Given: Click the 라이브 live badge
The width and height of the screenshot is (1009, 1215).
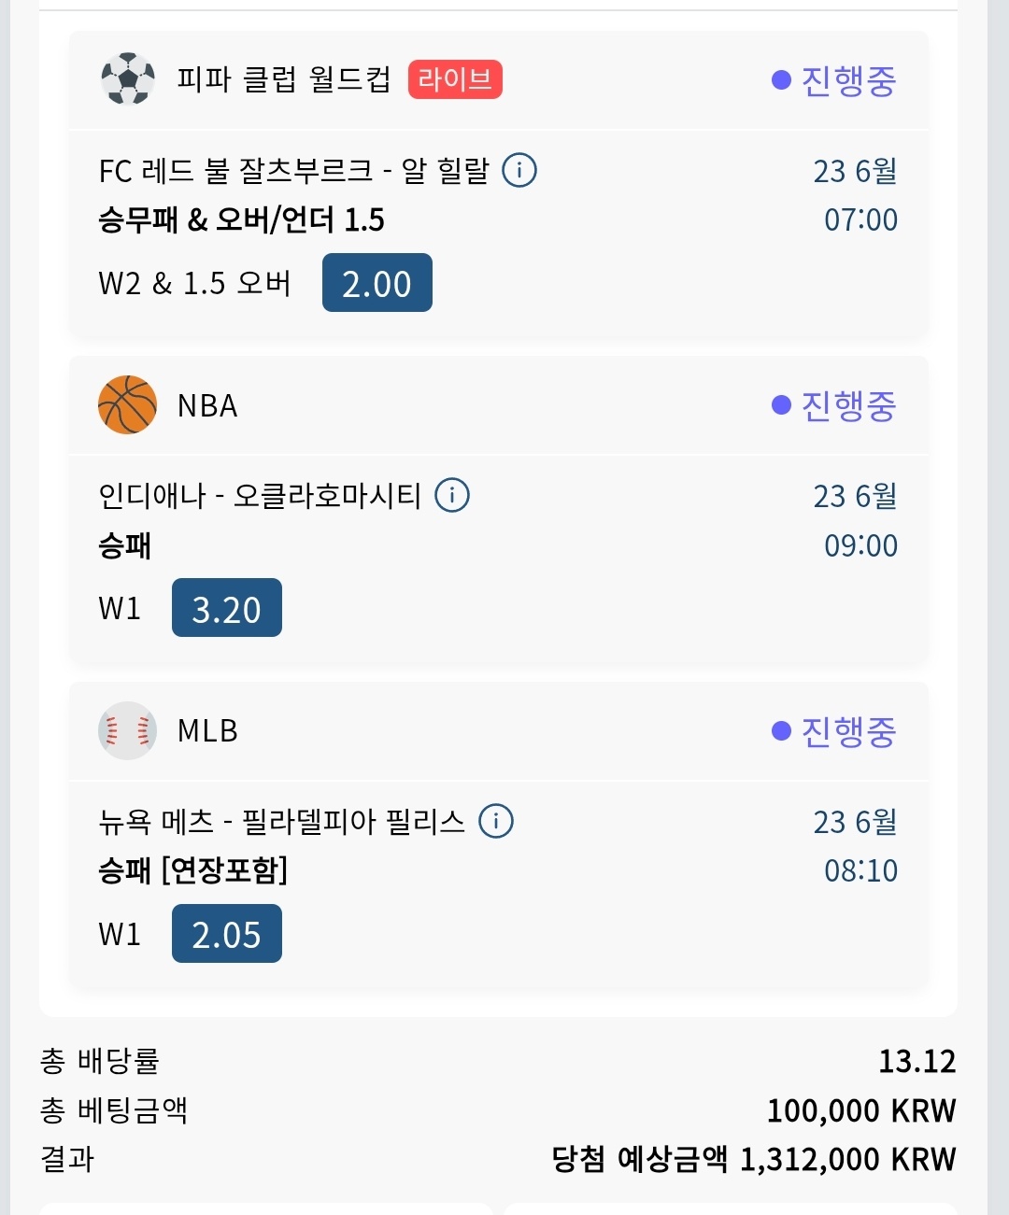Looking at the screenshot, I should click(455, 79).
